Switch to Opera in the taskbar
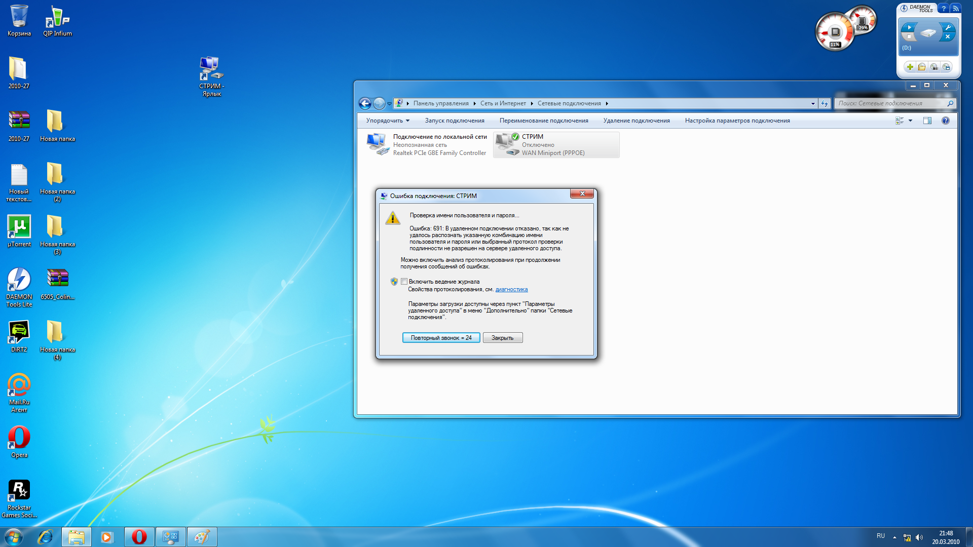The width and height of the screenshot is (973, 547). point(139,537)
